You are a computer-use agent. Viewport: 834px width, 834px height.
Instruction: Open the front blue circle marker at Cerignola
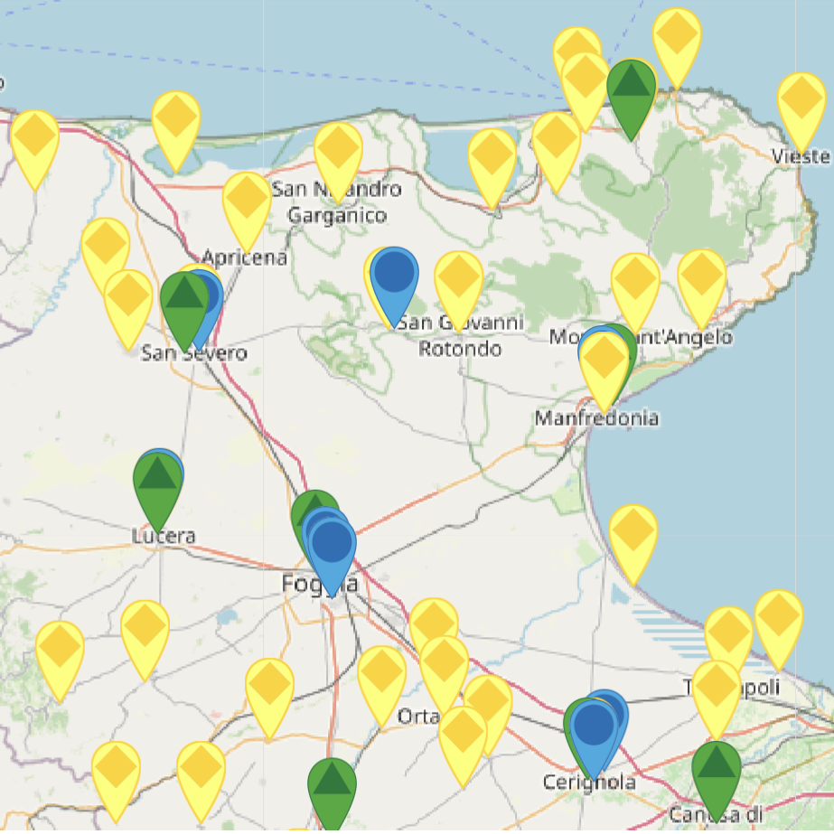[595, 729]
